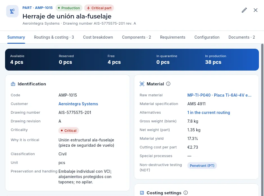Open the Documents tab
Screen dimensions: 264x196
242,37
